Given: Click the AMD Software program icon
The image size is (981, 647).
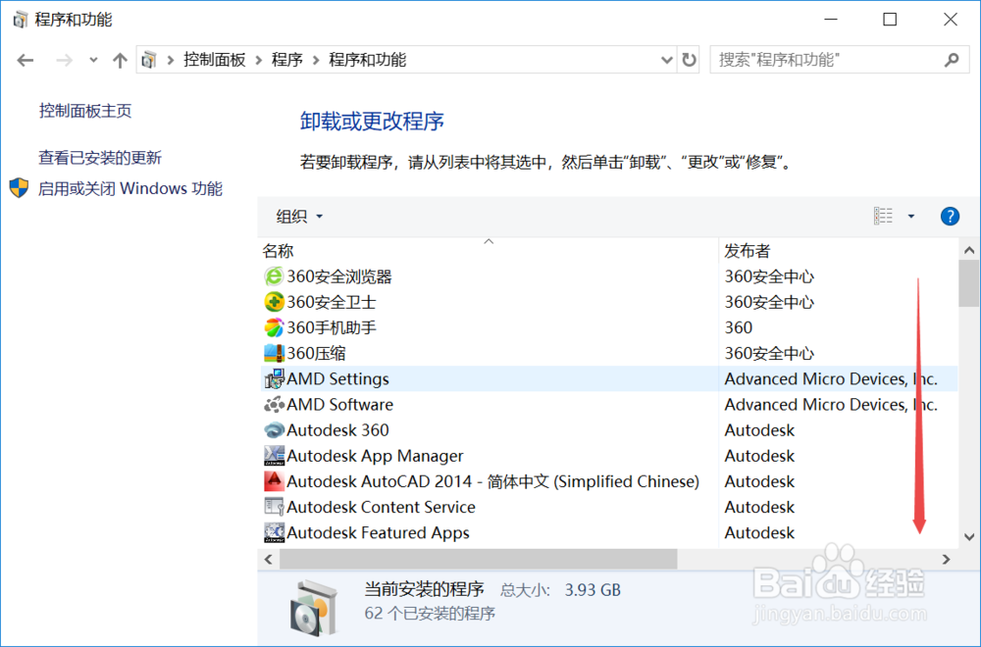Looking at the screenshot, I should click(x=274, y=405).
